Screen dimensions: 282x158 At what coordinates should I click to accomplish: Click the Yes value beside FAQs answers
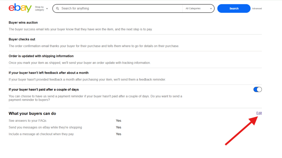coord(118,121)
